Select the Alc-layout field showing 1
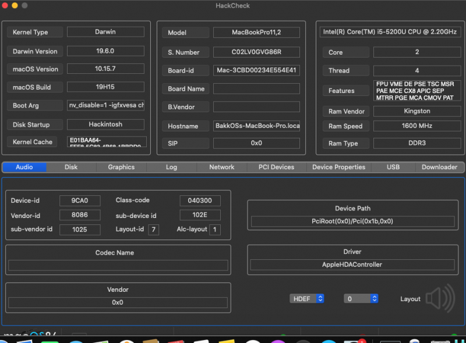466x343 pixels. click(215, 229)
